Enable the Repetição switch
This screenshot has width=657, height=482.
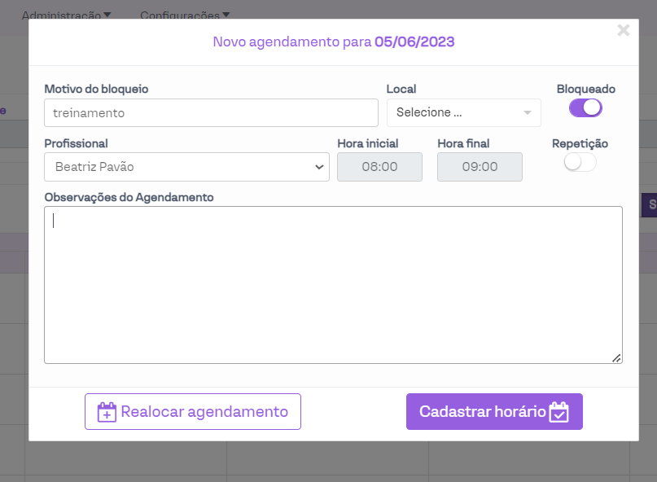point(580,162)
